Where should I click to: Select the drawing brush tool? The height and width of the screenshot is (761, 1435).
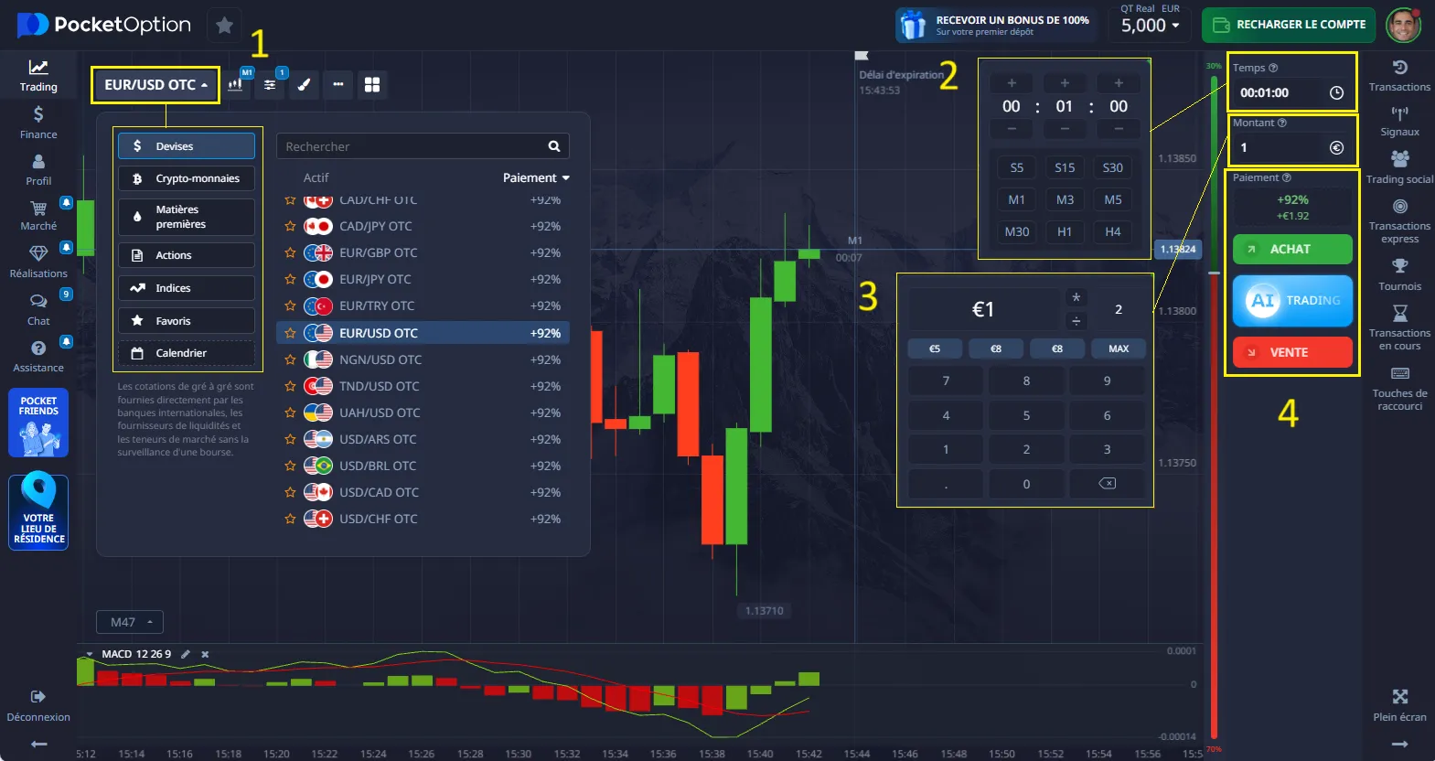coord(304,84)
